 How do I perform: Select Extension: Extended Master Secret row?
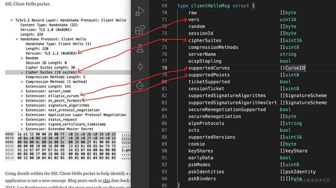(59, 129)
